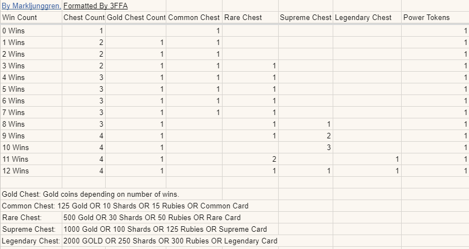
Task: Click the Rare Chest column header
Action: coord(243,18)
